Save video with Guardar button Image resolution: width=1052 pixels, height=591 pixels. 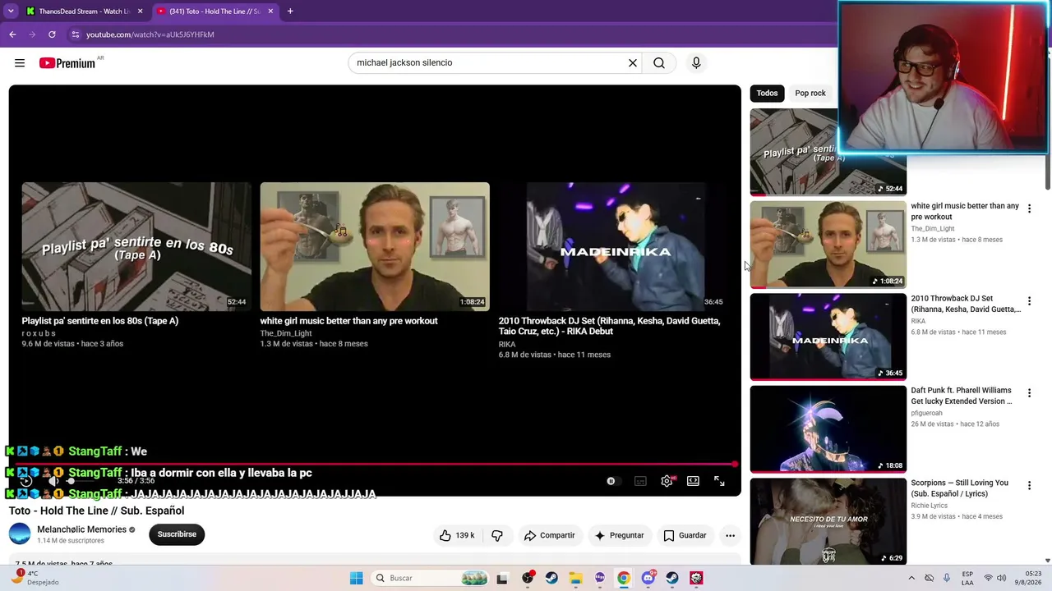tap(685, 535)
